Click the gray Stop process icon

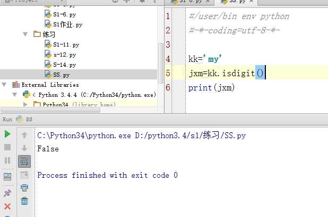point(7,147)
